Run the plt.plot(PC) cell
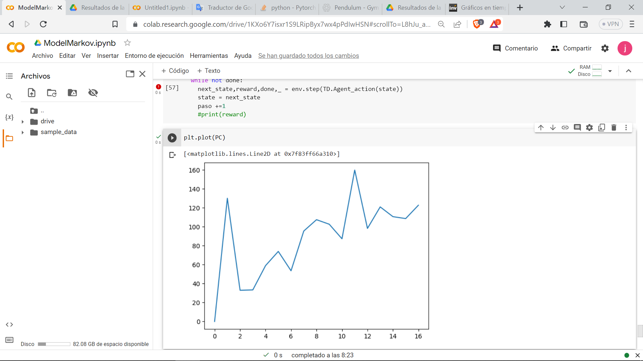This screenshot has height=361, width=643. [172, 138]
